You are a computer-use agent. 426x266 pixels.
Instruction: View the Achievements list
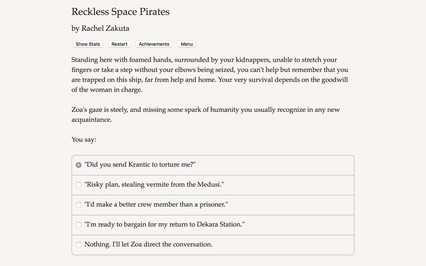(x=154, y=44)
